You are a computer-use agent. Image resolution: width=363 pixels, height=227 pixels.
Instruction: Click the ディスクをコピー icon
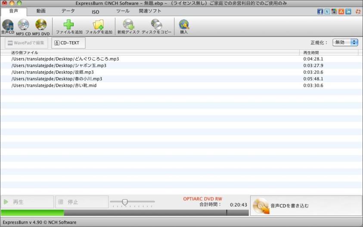156,24
